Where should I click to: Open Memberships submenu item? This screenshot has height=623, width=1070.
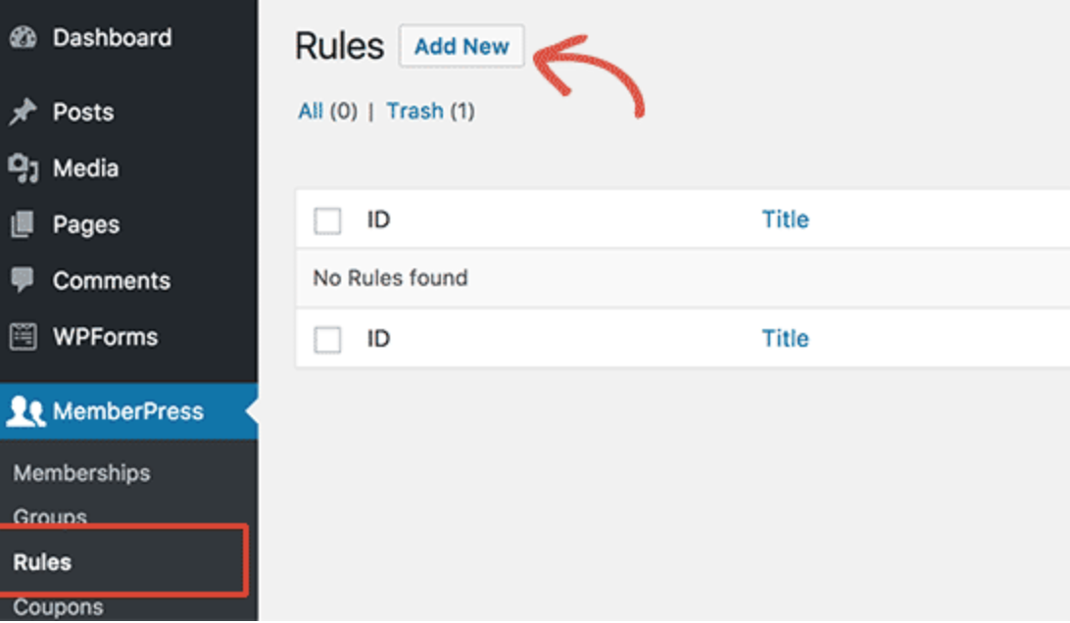tap(82, 473)
